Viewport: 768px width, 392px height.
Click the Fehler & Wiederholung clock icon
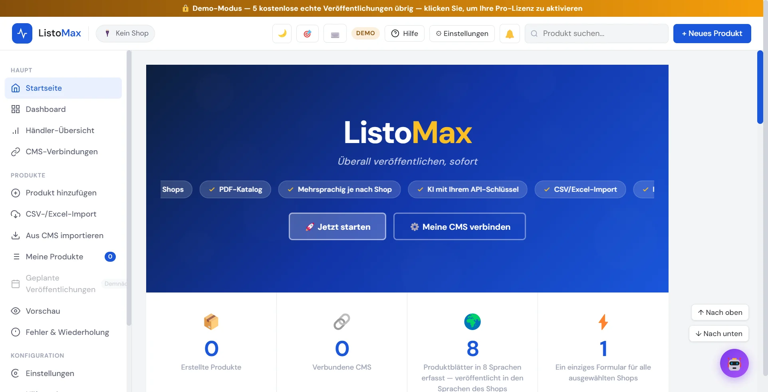click(x=16, y=332)
